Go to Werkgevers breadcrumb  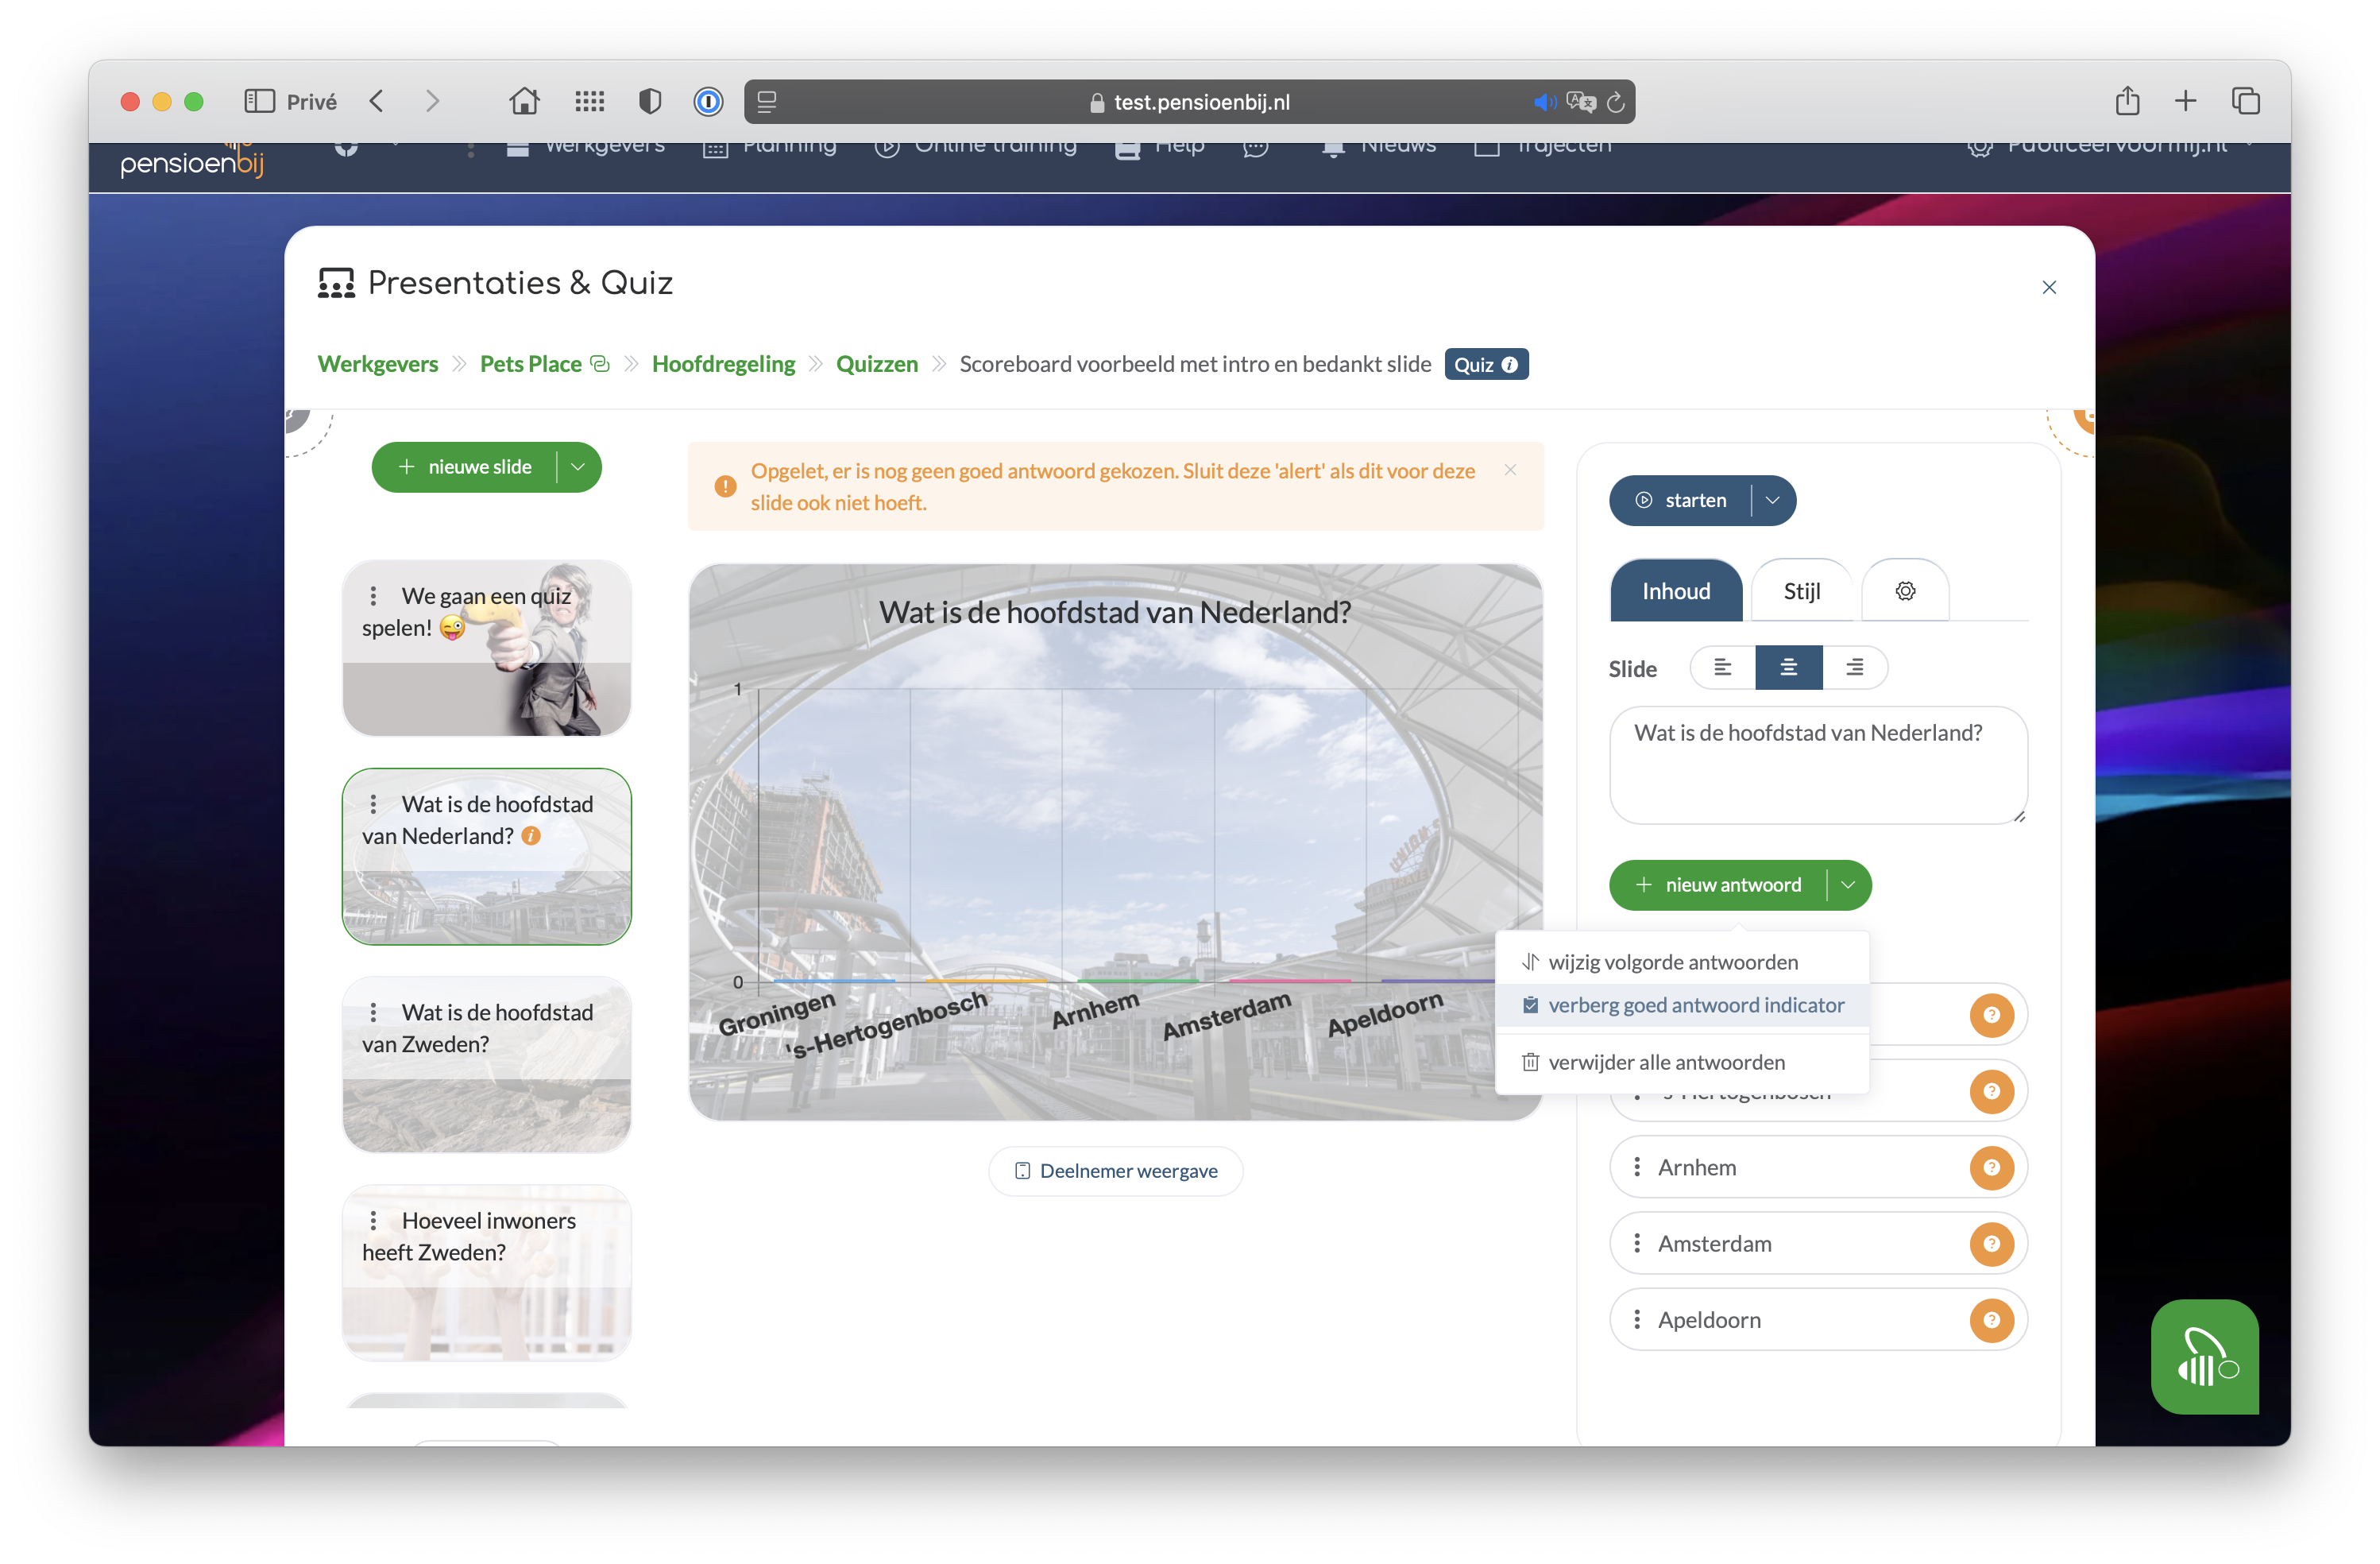click(377, 364)
